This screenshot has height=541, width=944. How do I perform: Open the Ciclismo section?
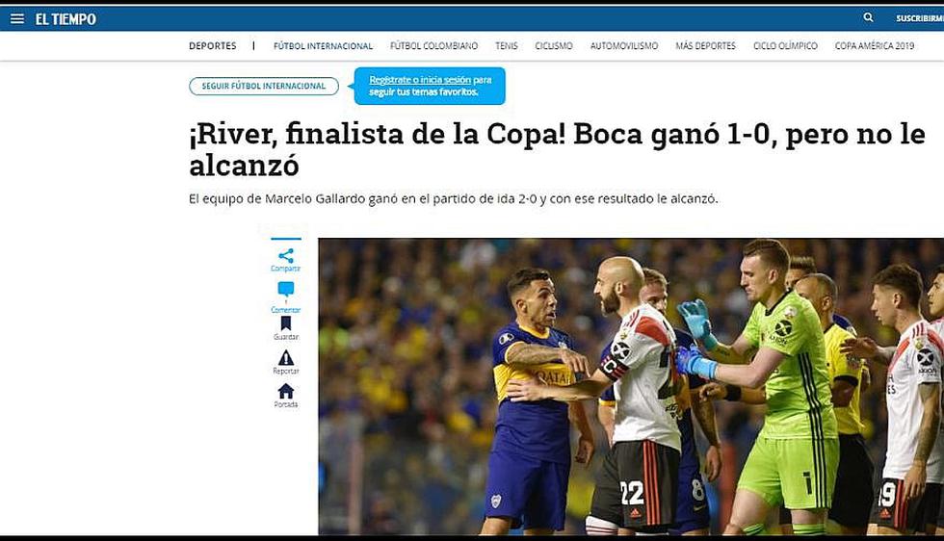pyautogui.click(x=554, y=46)
